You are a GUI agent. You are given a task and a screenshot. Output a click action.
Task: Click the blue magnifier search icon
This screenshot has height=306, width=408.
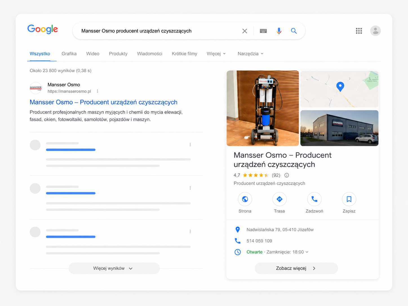coord(294,31)
